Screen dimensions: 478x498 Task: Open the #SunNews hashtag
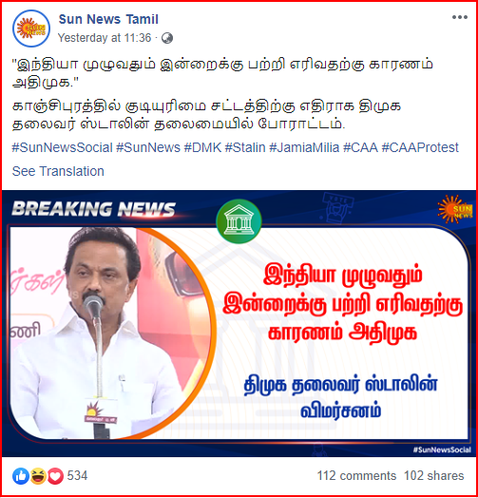tap(148, 147)
